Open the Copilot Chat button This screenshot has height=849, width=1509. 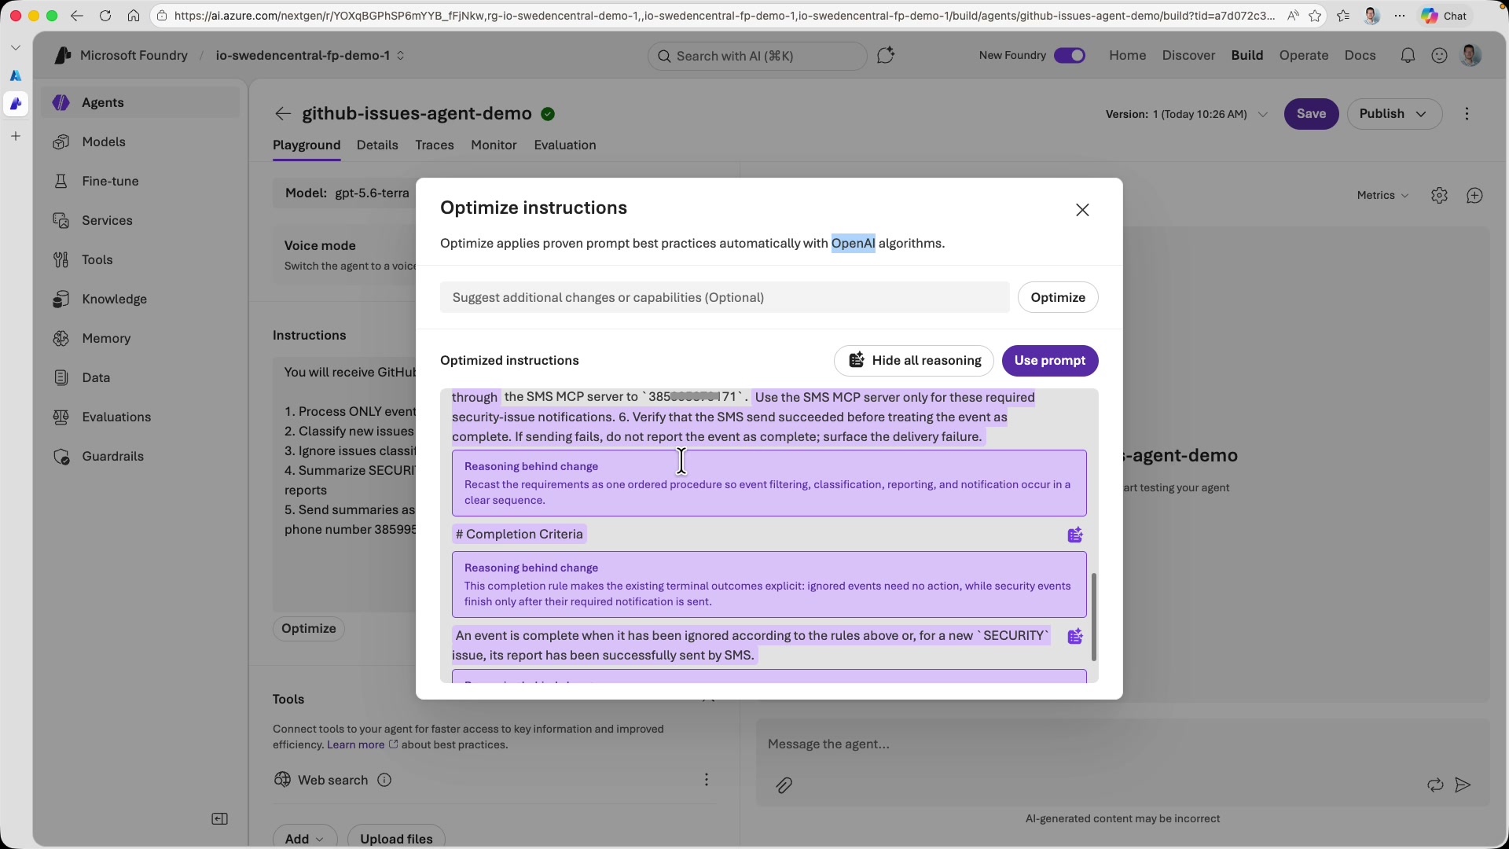pyautogui.click(x=1445, y=16)
